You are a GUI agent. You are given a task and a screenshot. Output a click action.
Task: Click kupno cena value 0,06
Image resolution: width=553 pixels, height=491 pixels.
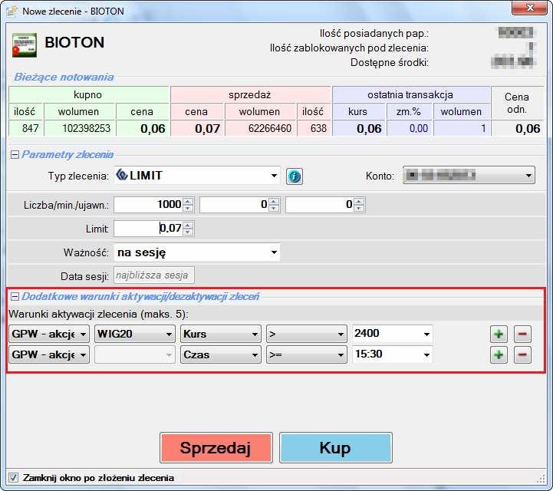pos(153,129)
